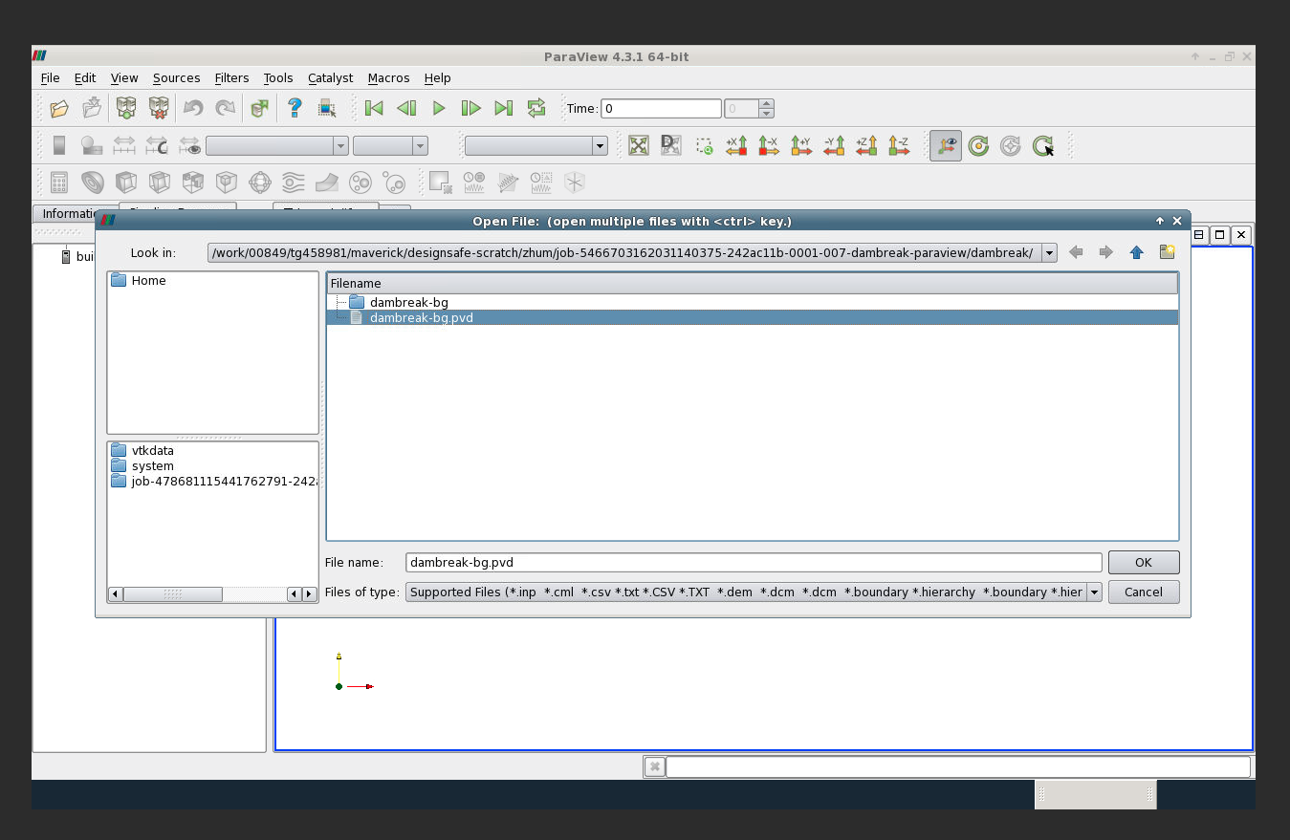Select the Contour filter icon
Screen dimensions: 1290x840
tap(93, 182)
